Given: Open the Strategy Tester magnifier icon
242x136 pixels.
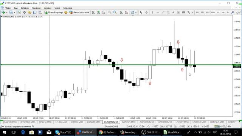Looking at the screenshot, I should [x=40, y=12].
